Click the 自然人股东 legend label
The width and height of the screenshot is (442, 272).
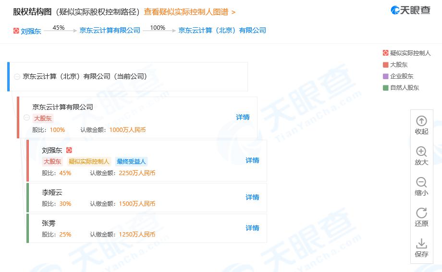click(x=405, y=88)
